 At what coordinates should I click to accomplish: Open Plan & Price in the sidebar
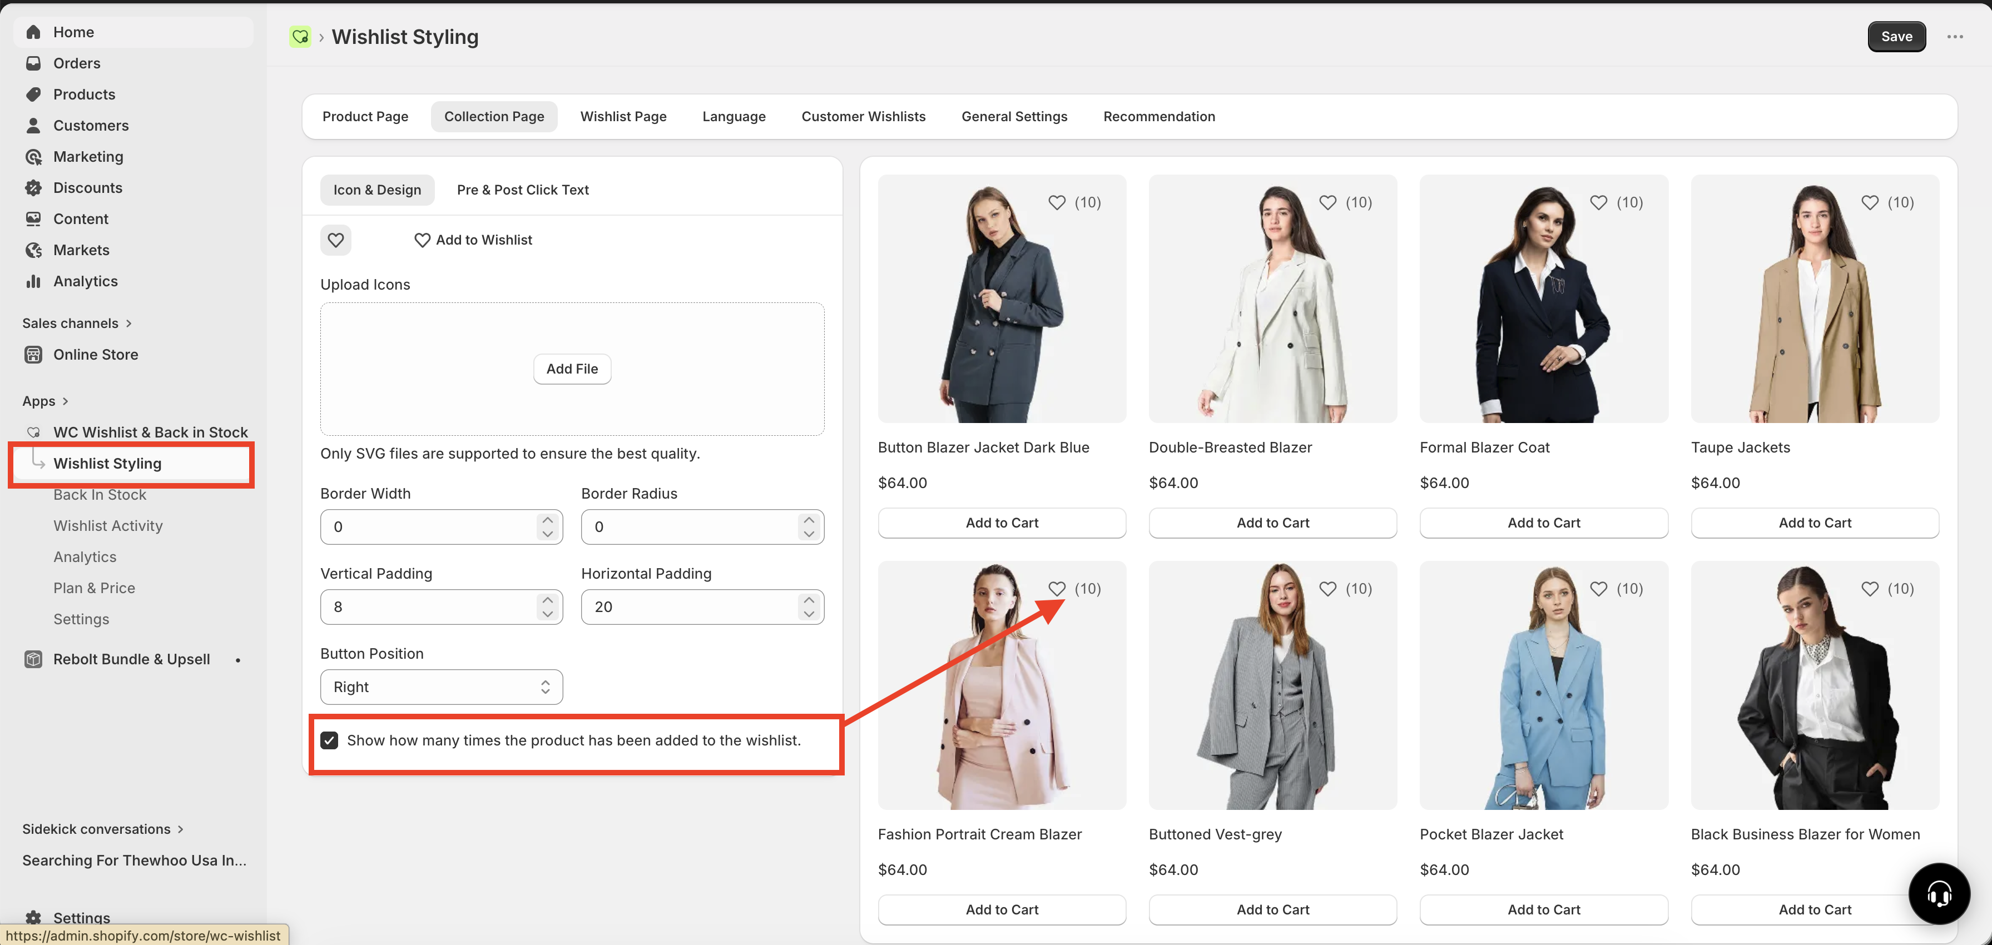pyautogui.click(x=95, y=588)
